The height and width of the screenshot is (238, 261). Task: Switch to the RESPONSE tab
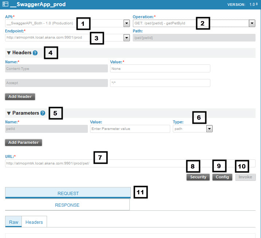pos(67,205)
